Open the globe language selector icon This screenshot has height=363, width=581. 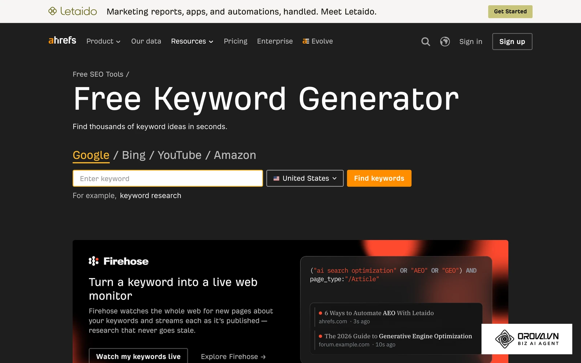click(x=445, y=42)
